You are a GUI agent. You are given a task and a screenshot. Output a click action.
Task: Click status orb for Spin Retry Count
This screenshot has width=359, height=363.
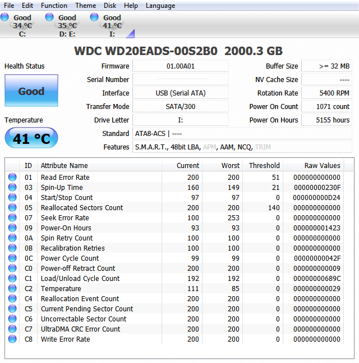point(12,238)
